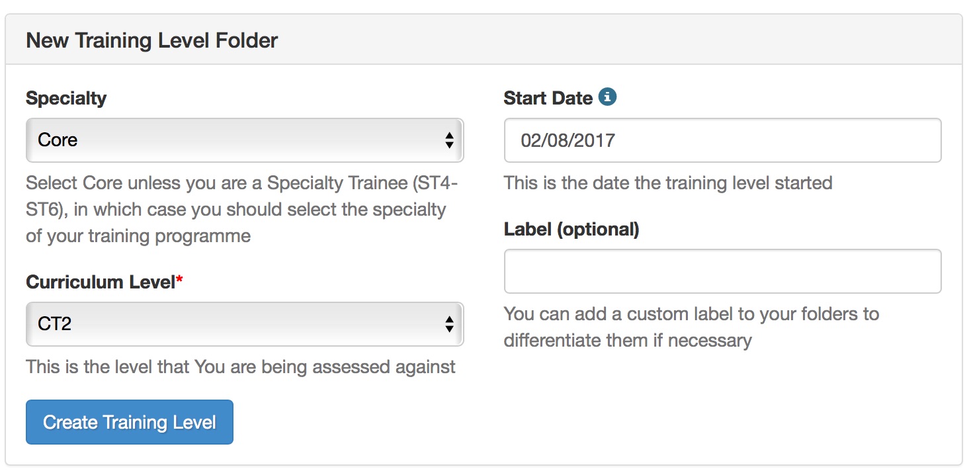
Task: Click the 02/08/2017 date value
Action: click(x=568, y=140)
